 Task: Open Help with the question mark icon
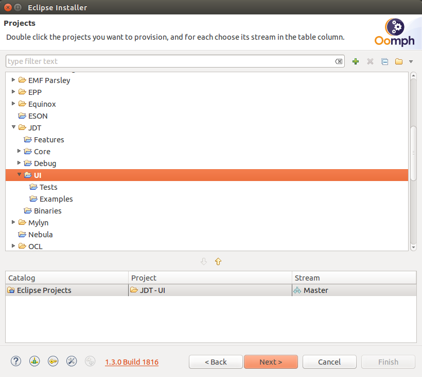tap(16, 361)
